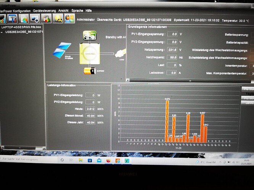Click the Systemzeit 11-23-2021 19:10:32 text
The width and height of the screenshot is (254, 190).
pyautogui.click(x=196, y=21)
